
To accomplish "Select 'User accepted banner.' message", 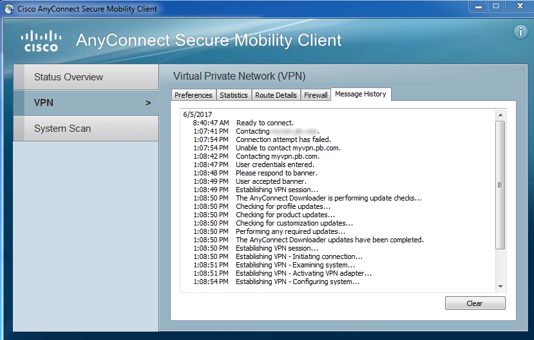I will 271,181.
